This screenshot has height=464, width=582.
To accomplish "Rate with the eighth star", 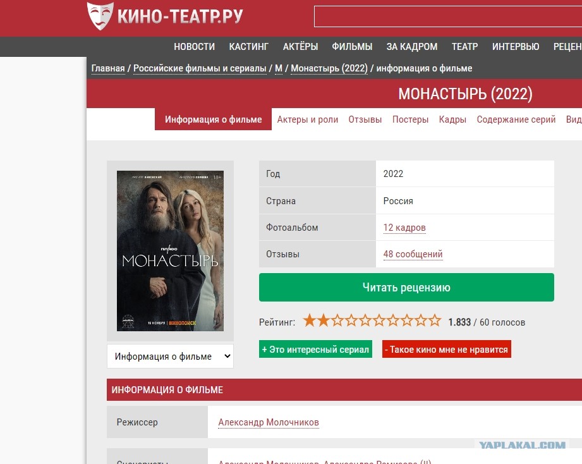I will point(407,321).
